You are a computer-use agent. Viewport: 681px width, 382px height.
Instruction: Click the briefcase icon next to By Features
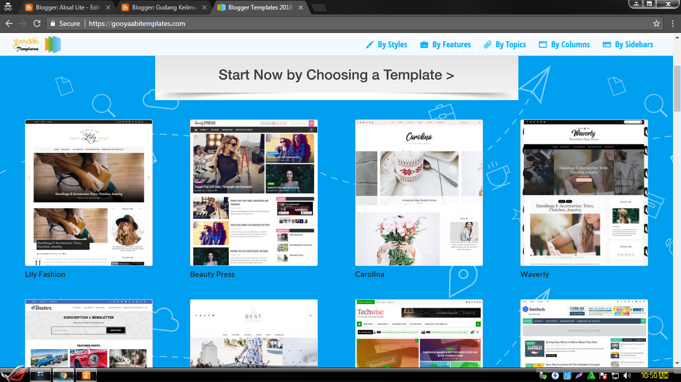pyautogui.click(x=425, y=44)
